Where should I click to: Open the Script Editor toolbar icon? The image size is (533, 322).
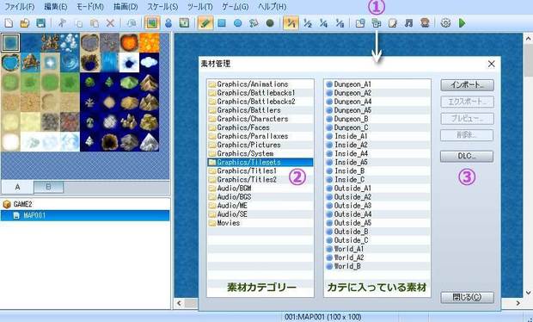(393, 23)
